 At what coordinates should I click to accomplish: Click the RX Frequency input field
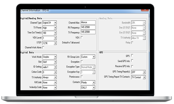(88, 27)
